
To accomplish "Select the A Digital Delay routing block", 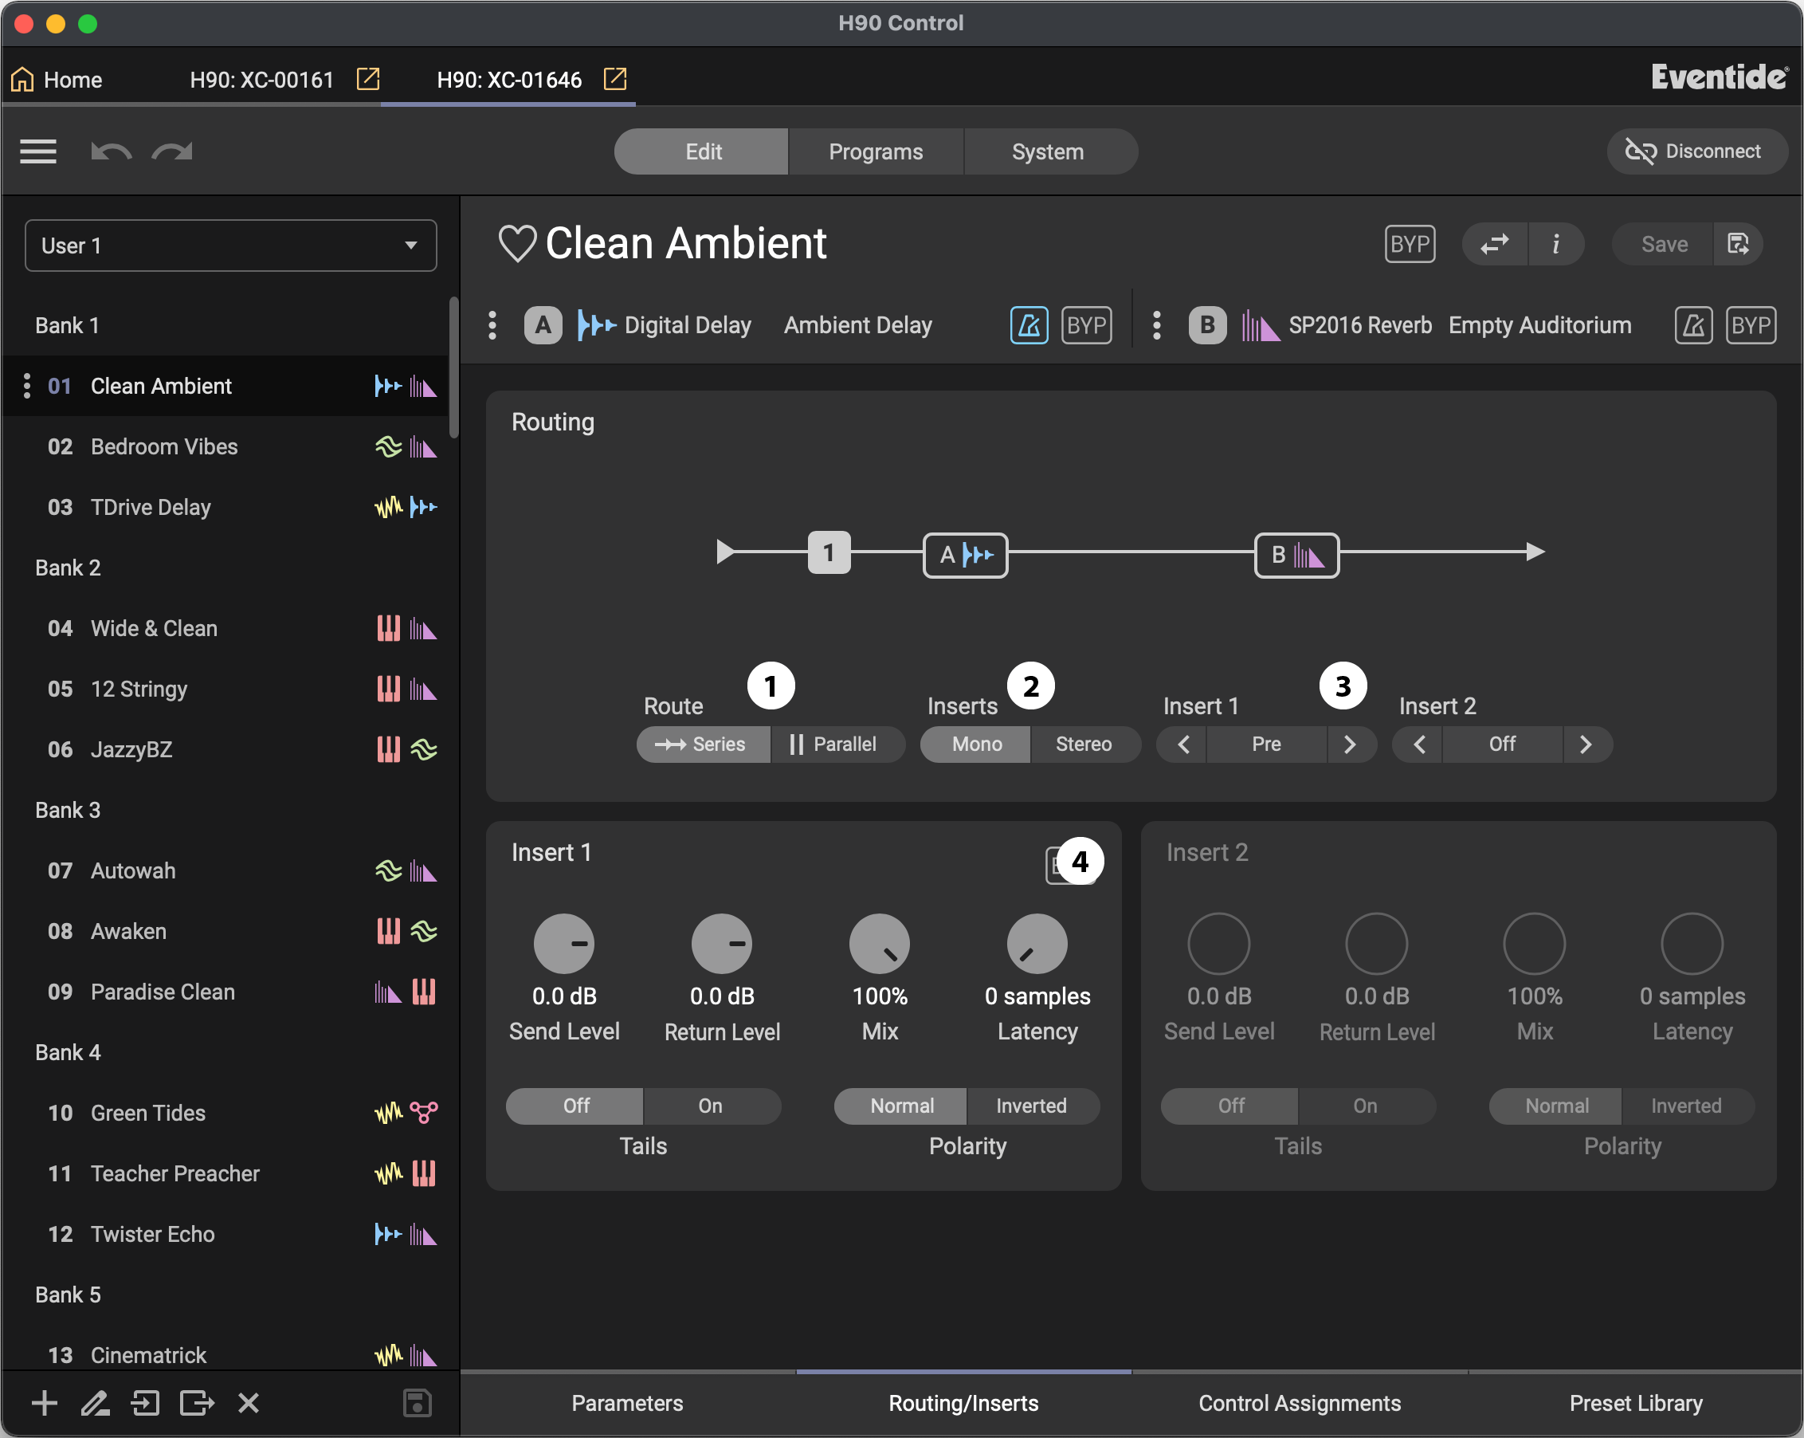I will [965, 554].
